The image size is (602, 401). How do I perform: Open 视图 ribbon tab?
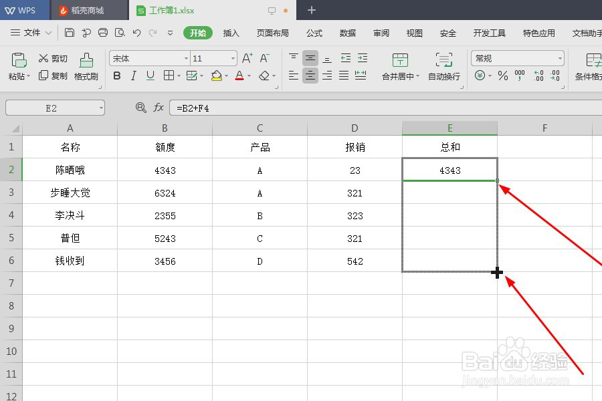pyautogui.click(x=414, y=33)
